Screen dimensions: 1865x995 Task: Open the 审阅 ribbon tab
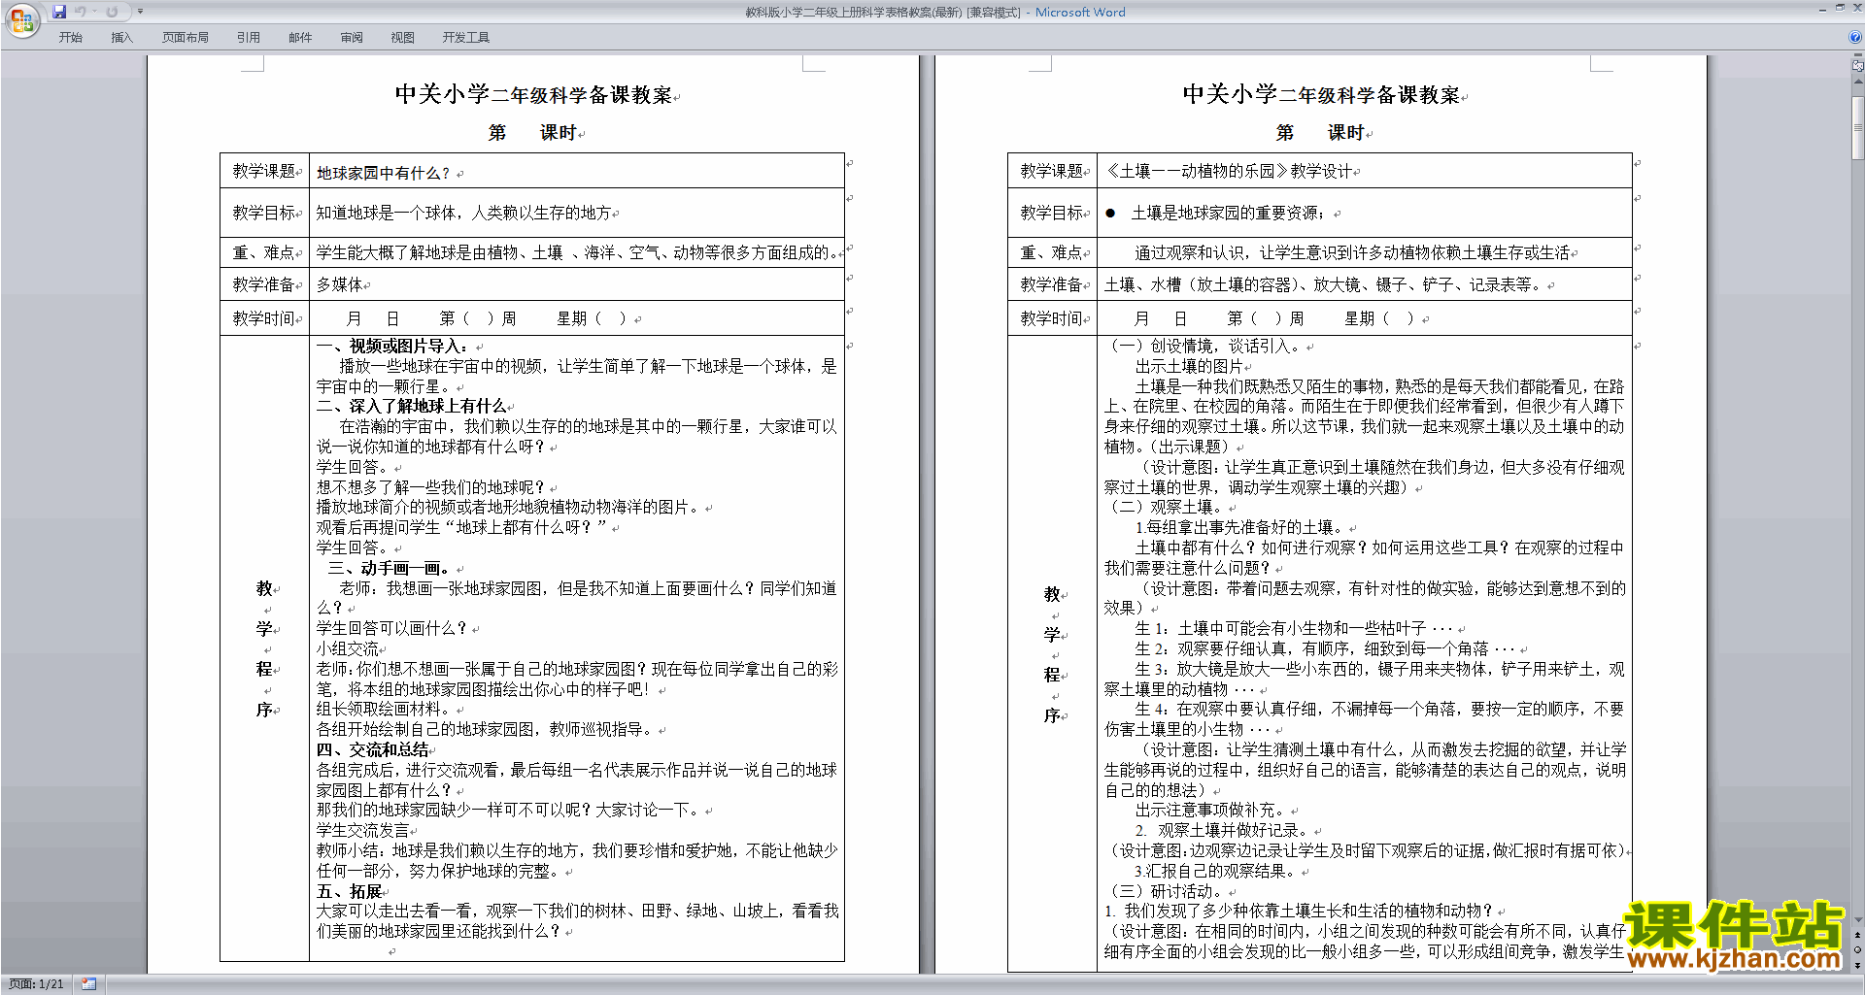[x=352, y=38]
